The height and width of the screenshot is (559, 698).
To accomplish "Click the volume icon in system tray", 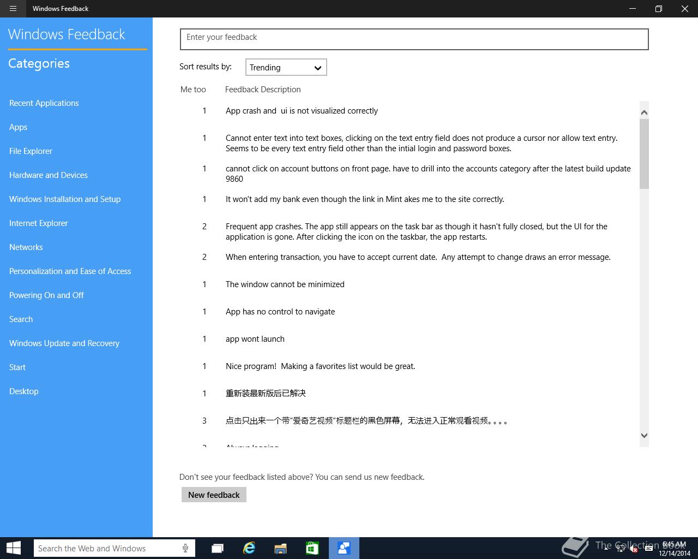I will point(634,549).
